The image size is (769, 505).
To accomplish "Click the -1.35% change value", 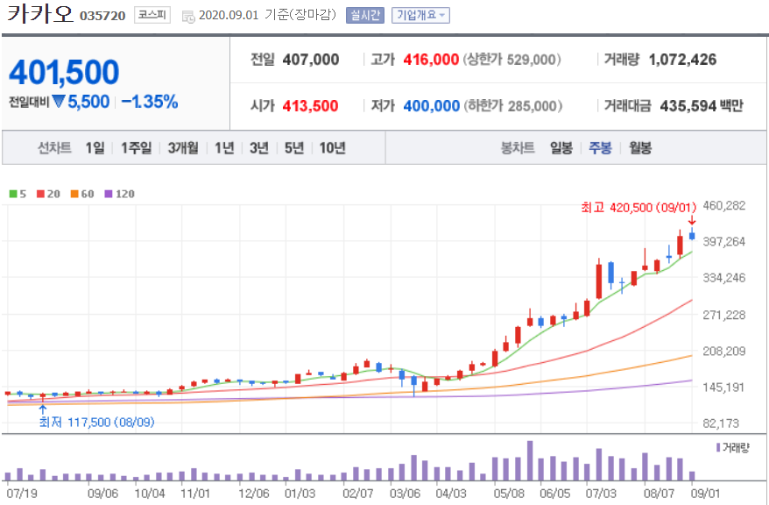I will tap(150, 102).
